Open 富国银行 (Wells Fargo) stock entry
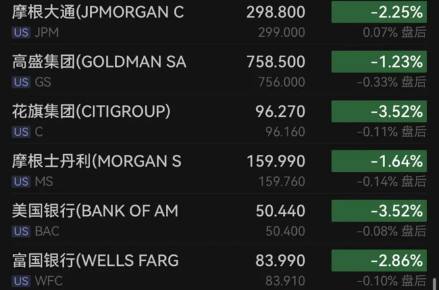The height and width of the screenshot is (290, 439). click(95, 261)
